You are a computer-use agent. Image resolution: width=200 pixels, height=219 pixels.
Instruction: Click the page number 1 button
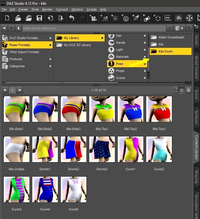click(12, 90)
